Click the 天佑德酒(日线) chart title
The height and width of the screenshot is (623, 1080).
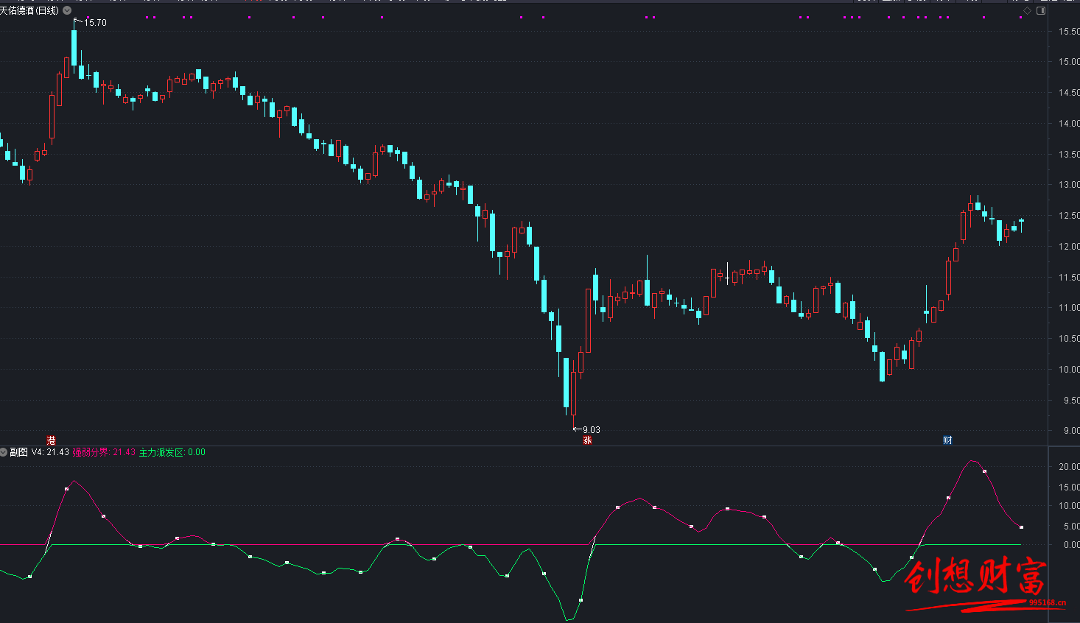coord(29,10)
